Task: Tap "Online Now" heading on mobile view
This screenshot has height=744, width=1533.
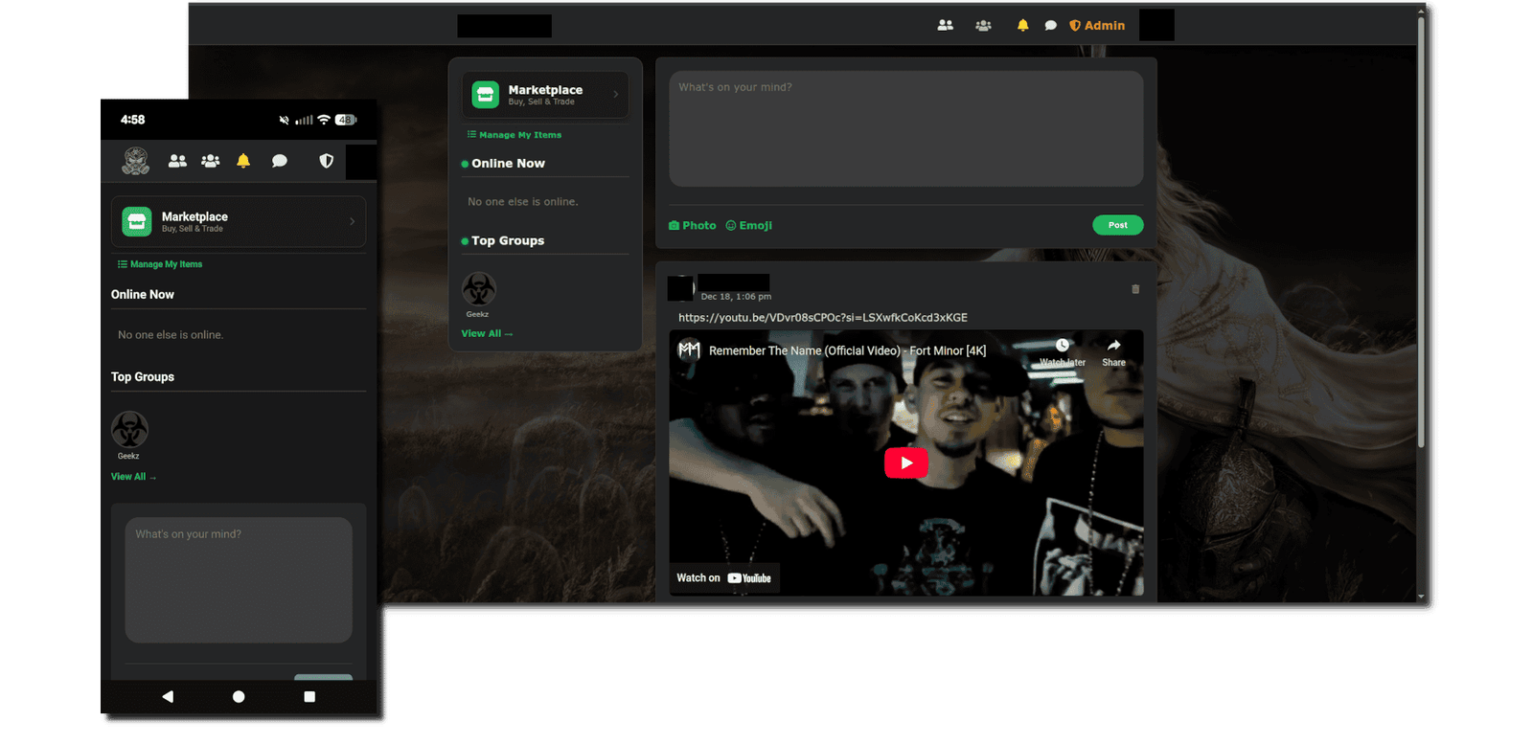Action: click(143, 295)
